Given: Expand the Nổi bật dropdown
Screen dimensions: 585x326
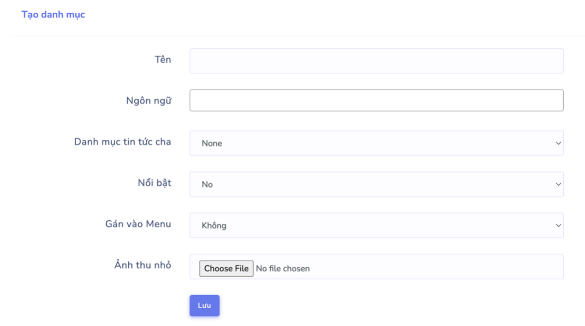Looking at the screenshot, I should tap(376, 184).
